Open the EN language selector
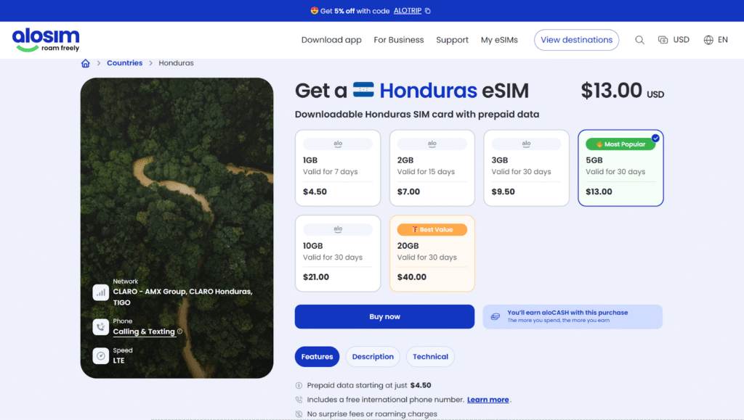Viewport: 744px width, 420px height. [716, 40]
